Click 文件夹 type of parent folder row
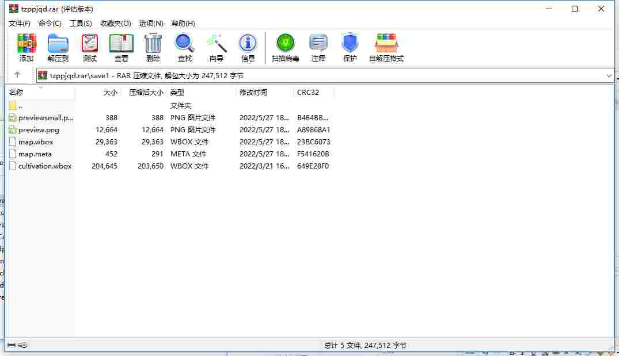This screenshot has height=356, width=619. click(180, 106)
